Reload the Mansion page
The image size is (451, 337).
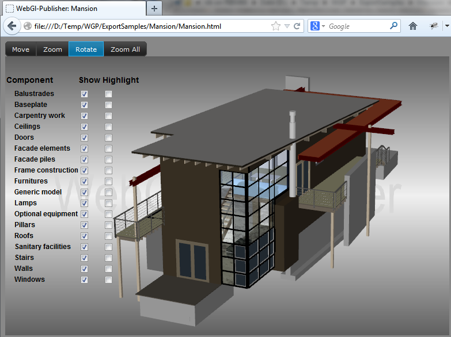point(297,26)
